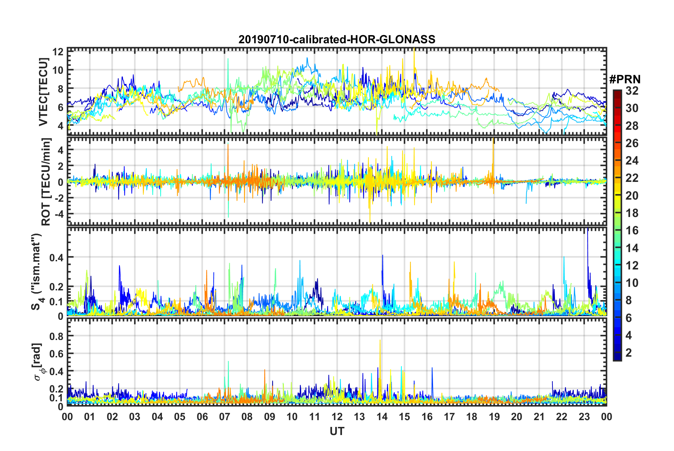Select the "14" hour label on UT axis
This screenshot has height=451, width=674.
coord(382,417)
